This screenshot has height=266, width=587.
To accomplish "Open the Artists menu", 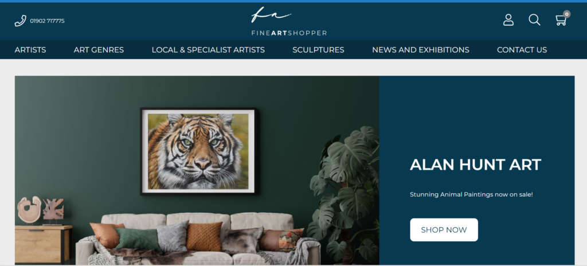I will (x=30, y=50).
